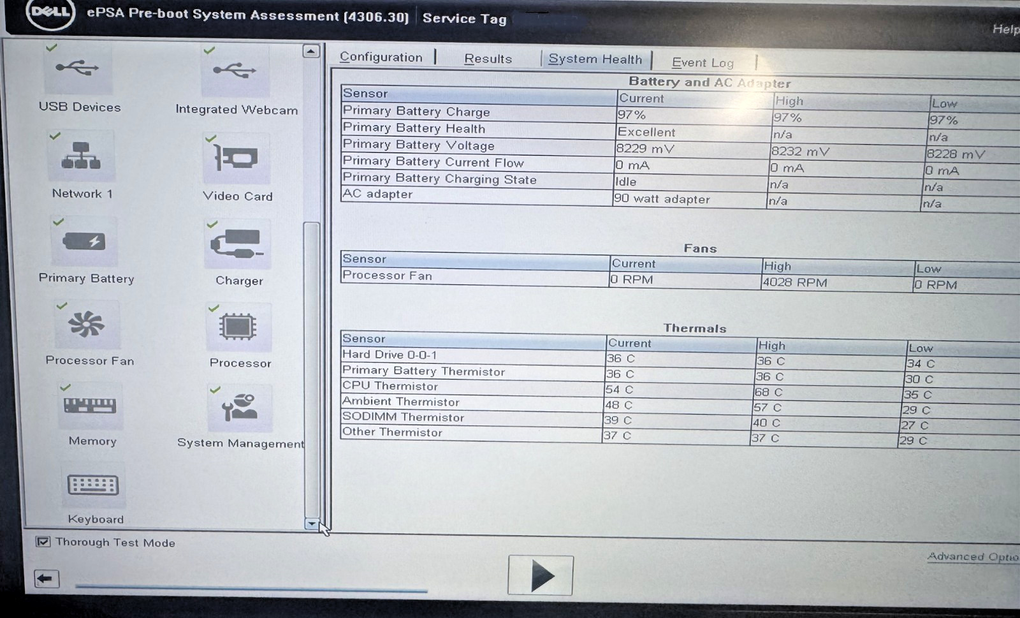
Task: Start the tests with the play button
Action: click(541, 575)
